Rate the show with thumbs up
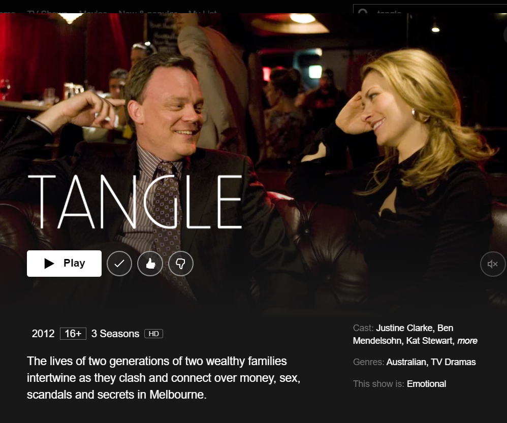This screenshot has width=507, height=423. (x=150, y=264)
